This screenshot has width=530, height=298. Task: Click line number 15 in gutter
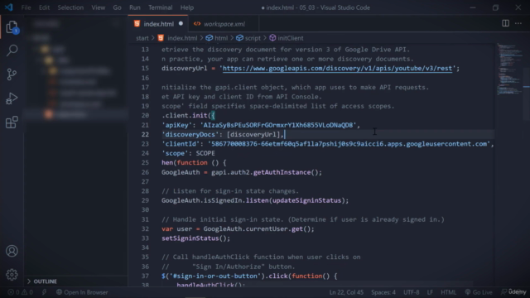tap(145, 68)
